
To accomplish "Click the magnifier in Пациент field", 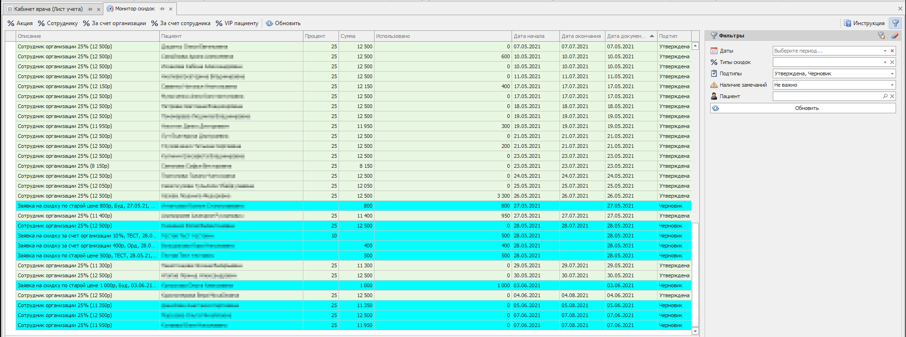I will point(885,96).
